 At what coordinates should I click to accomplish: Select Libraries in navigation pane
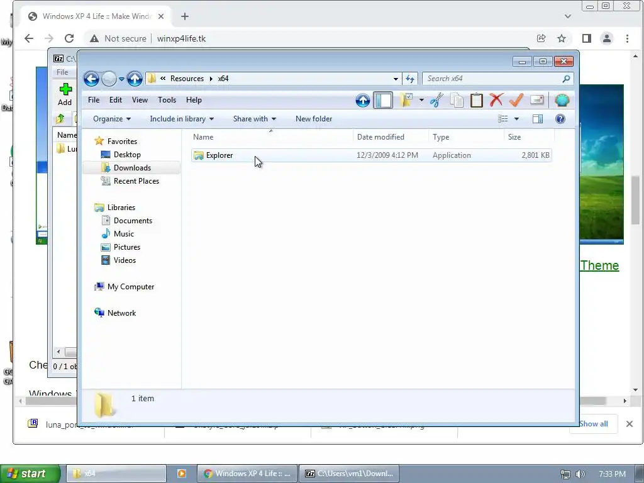pyautogui.click(x=121, y=208)
